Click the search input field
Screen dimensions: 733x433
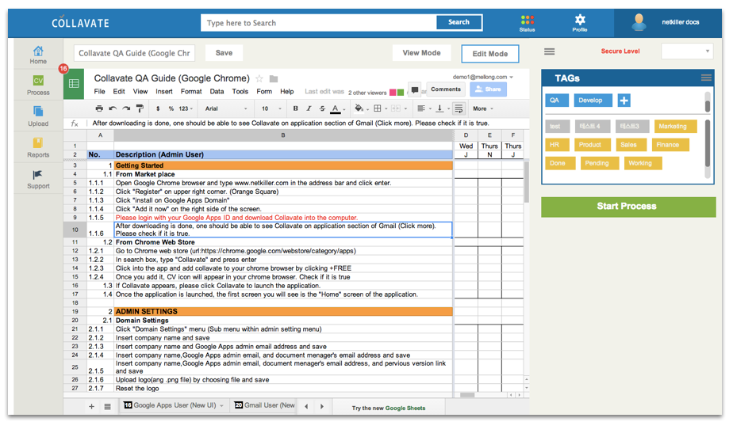point(319,22)
